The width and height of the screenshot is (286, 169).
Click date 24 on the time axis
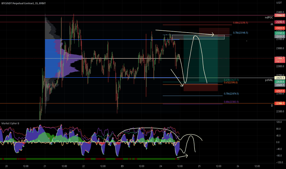tap(161, 166)
